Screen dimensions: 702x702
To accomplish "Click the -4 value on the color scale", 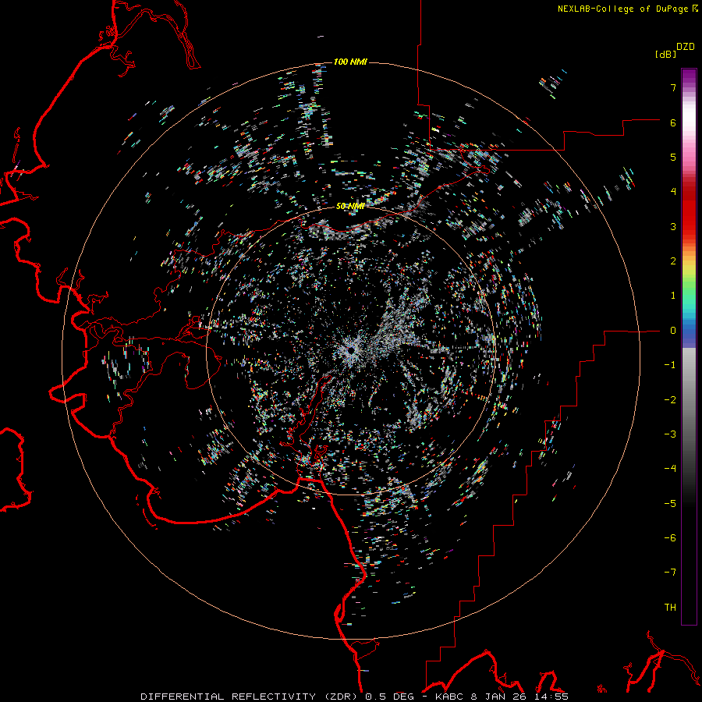I will coord(670,469).
